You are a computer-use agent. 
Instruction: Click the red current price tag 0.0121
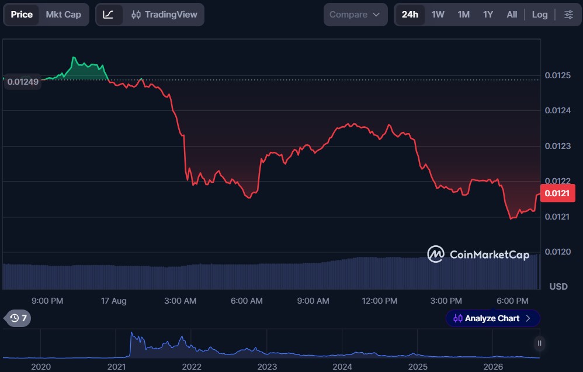tap(557, 193)
